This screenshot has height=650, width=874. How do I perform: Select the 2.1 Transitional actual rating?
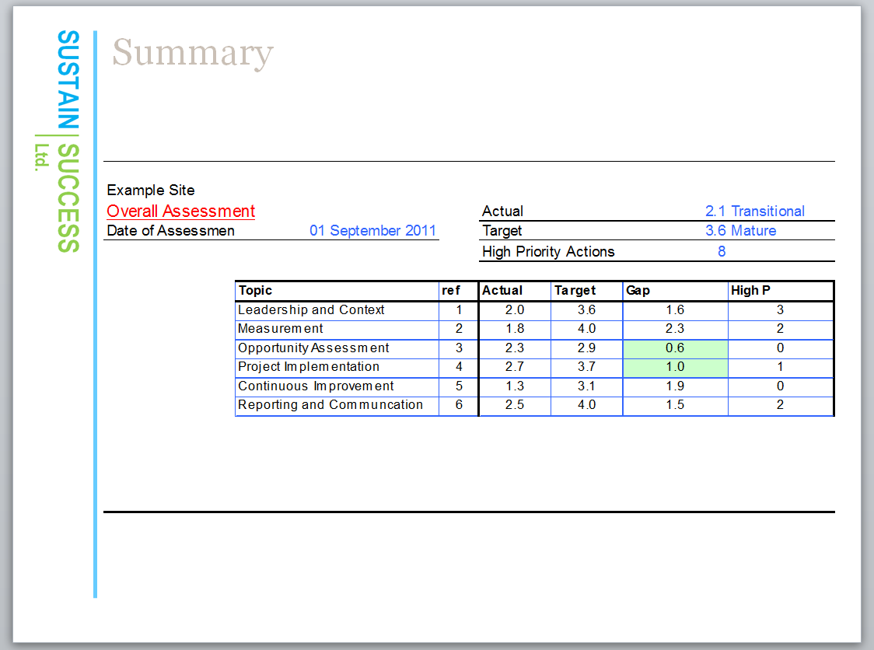(754, 211)
